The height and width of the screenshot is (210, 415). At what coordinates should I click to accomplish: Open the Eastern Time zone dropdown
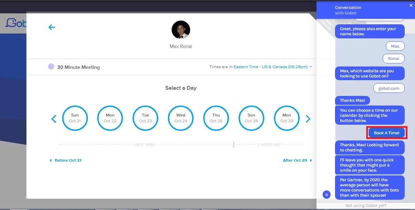pyautogui.click(x=273, y=67)
